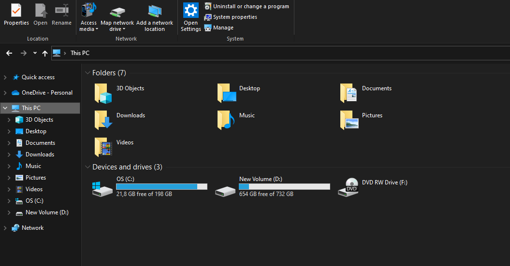Image resolution: width=510 pixels, height=266 pixels.
Task: Open the recent locations dropdown arrow
Action: (35, 53)
